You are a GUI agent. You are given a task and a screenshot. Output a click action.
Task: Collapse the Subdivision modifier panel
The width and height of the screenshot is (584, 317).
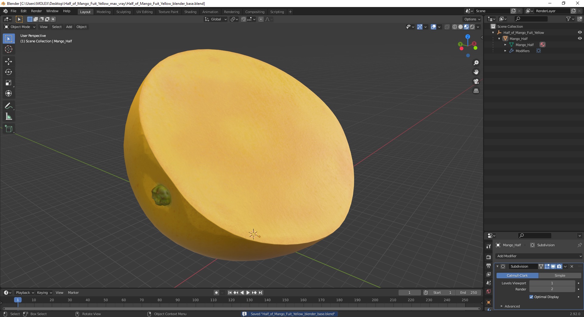[497, 266]
